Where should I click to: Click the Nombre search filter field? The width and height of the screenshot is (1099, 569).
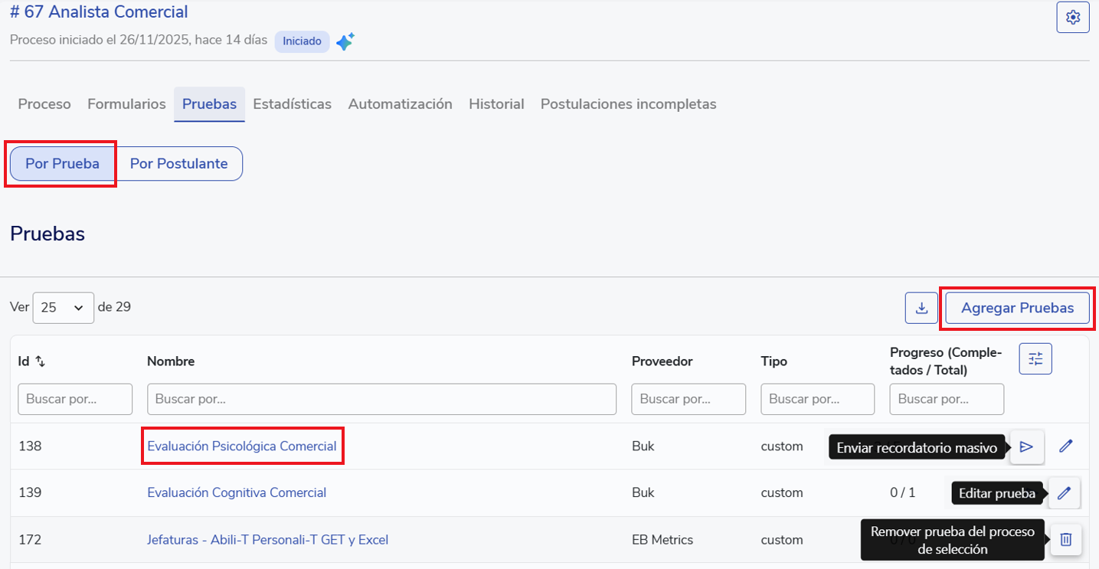381,399
